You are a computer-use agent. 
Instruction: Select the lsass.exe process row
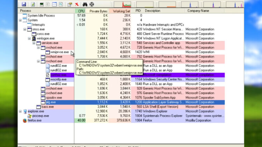121,107
